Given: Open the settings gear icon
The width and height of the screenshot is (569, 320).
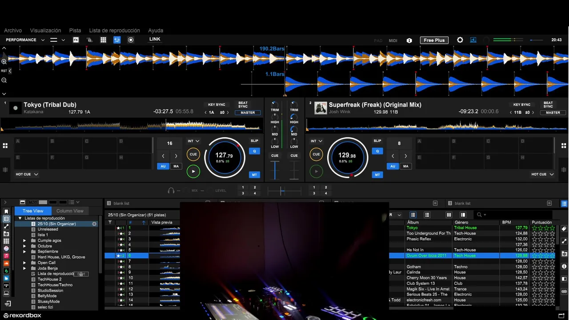Looking at the screenshot, I should 460,40.
